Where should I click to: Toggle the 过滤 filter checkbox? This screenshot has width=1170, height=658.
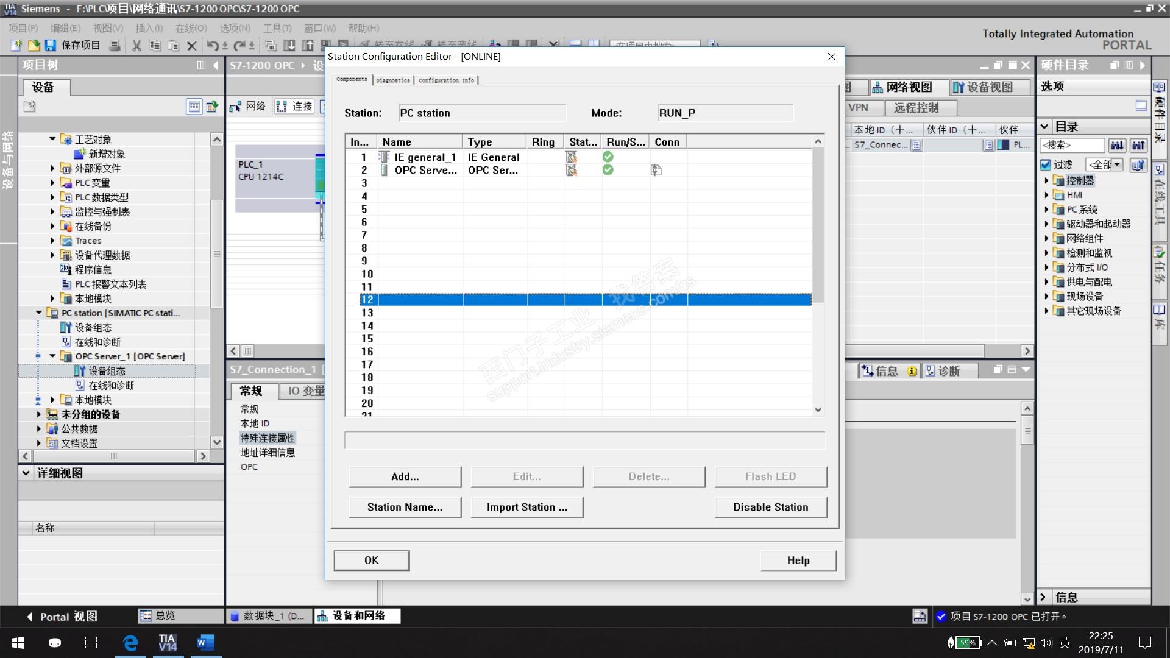[x=1046, y=165]
